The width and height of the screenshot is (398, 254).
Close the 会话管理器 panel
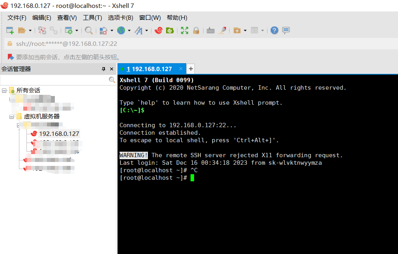[x=111, y=69]
